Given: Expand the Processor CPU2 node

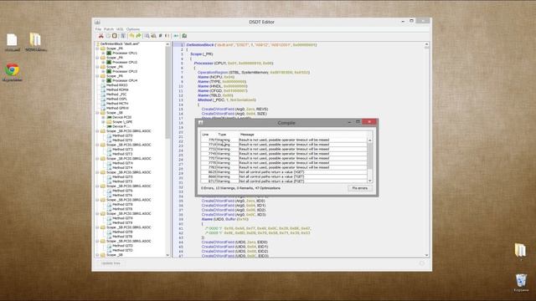Looking at the screenshot, I should pyautogui.click(x=103, y=63).
